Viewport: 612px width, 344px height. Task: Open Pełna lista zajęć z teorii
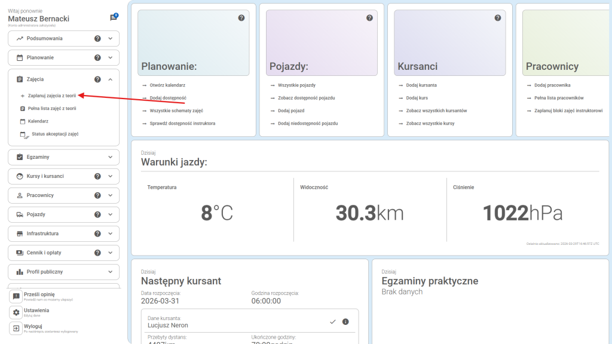pos(51,109)
